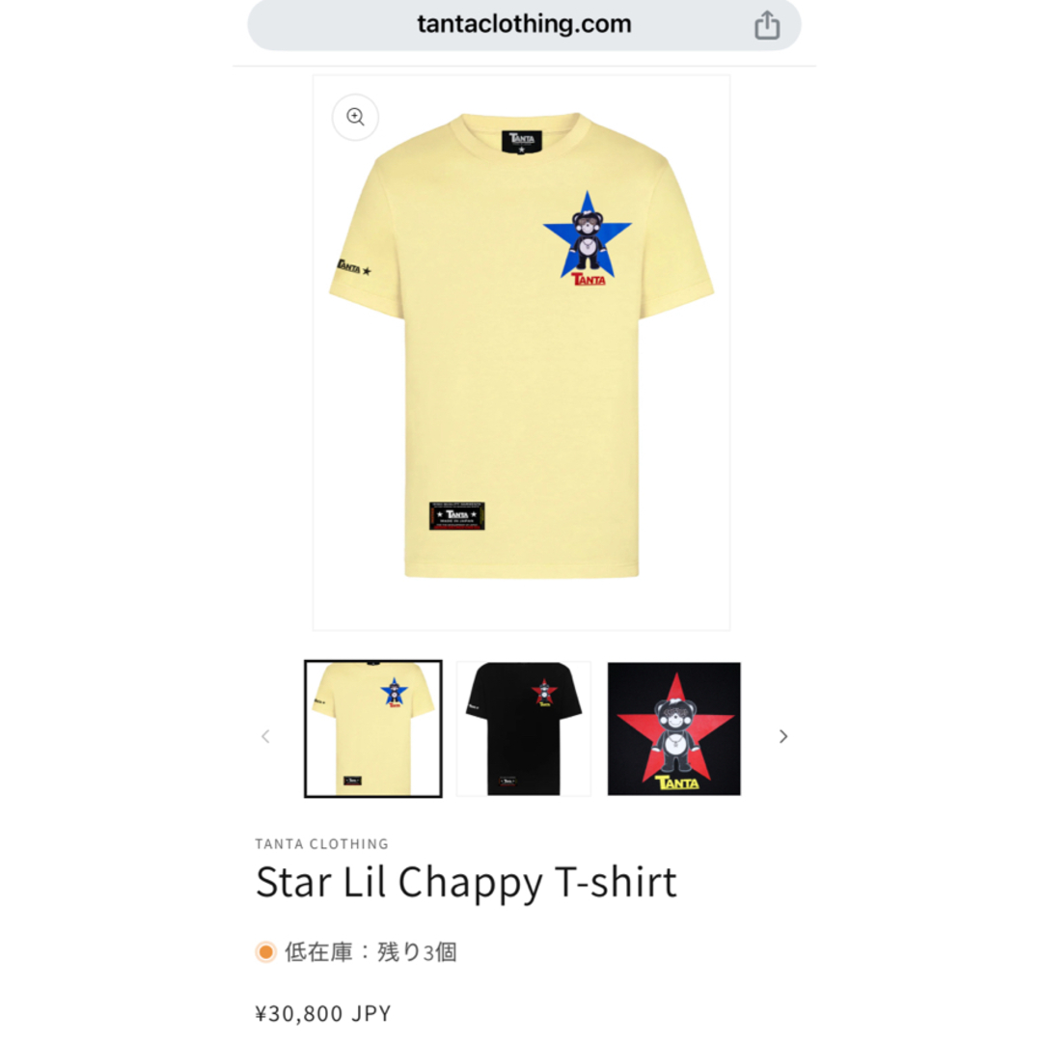Click the tantaclothing.com address bar

tap(524, 24)
